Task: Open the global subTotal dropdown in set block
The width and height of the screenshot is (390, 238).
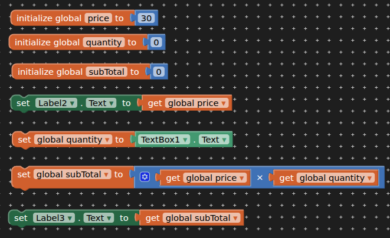Action: click(x=73, y=174)
